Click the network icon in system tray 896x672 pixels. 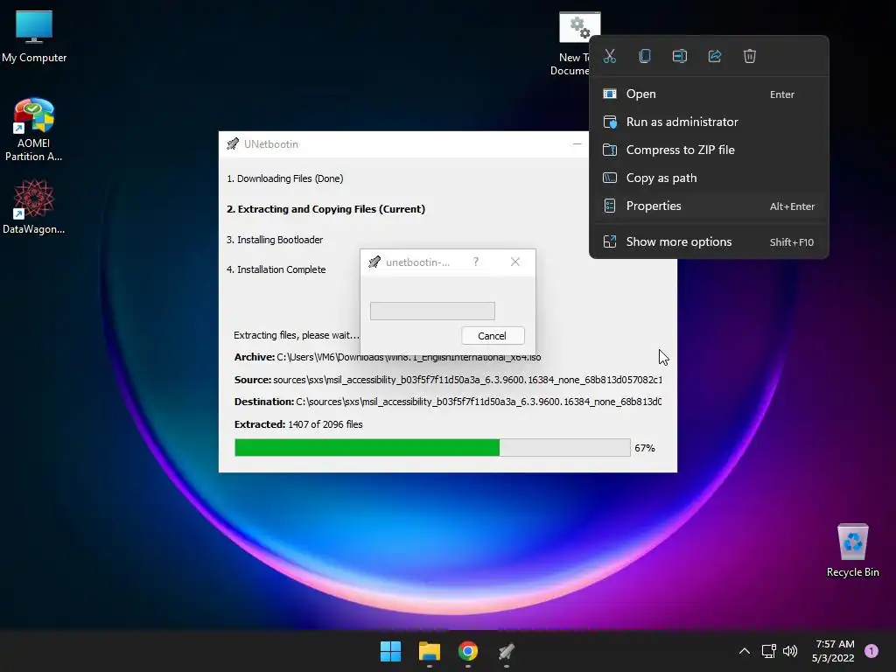[x=768, y=651]
